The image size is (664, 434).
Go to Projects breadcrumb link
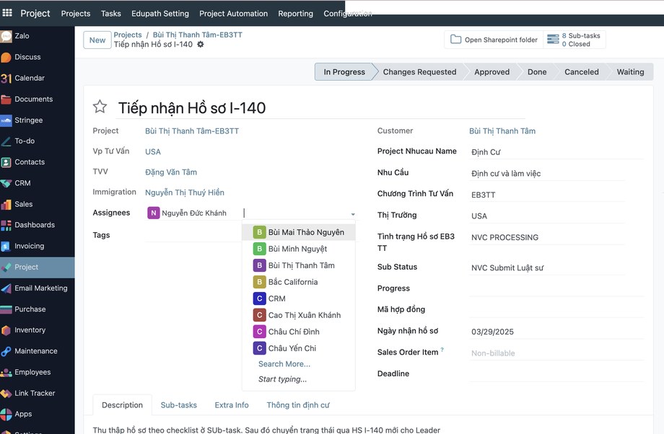(128, 35)
